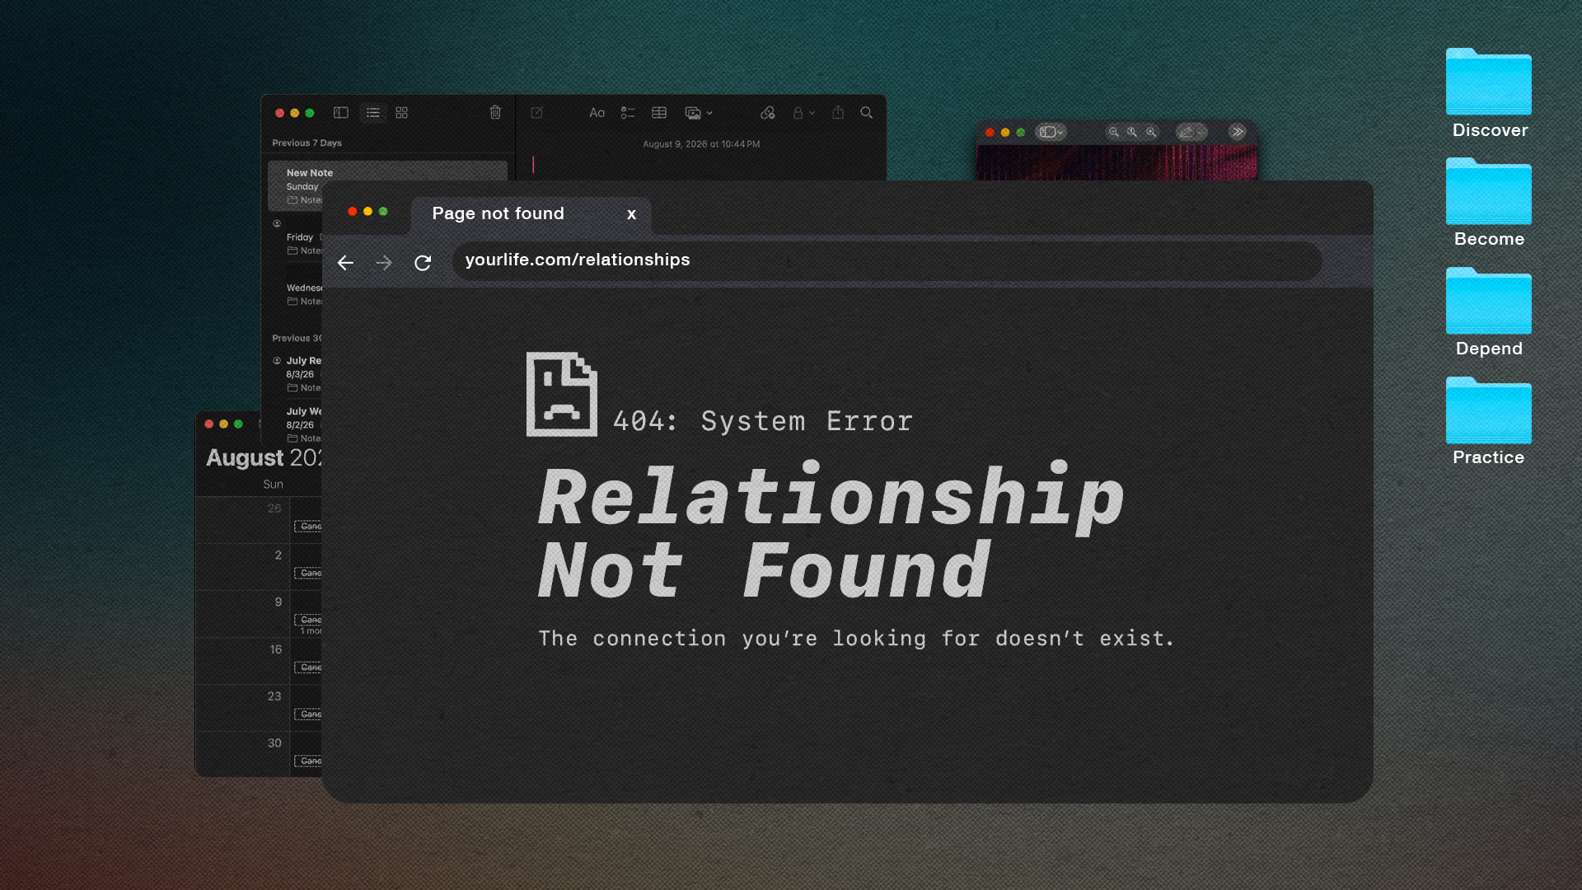This screenshot has height=890, width=1582.
Task: Show more Preview toolbar items chevron
Action: [1238, 132]
